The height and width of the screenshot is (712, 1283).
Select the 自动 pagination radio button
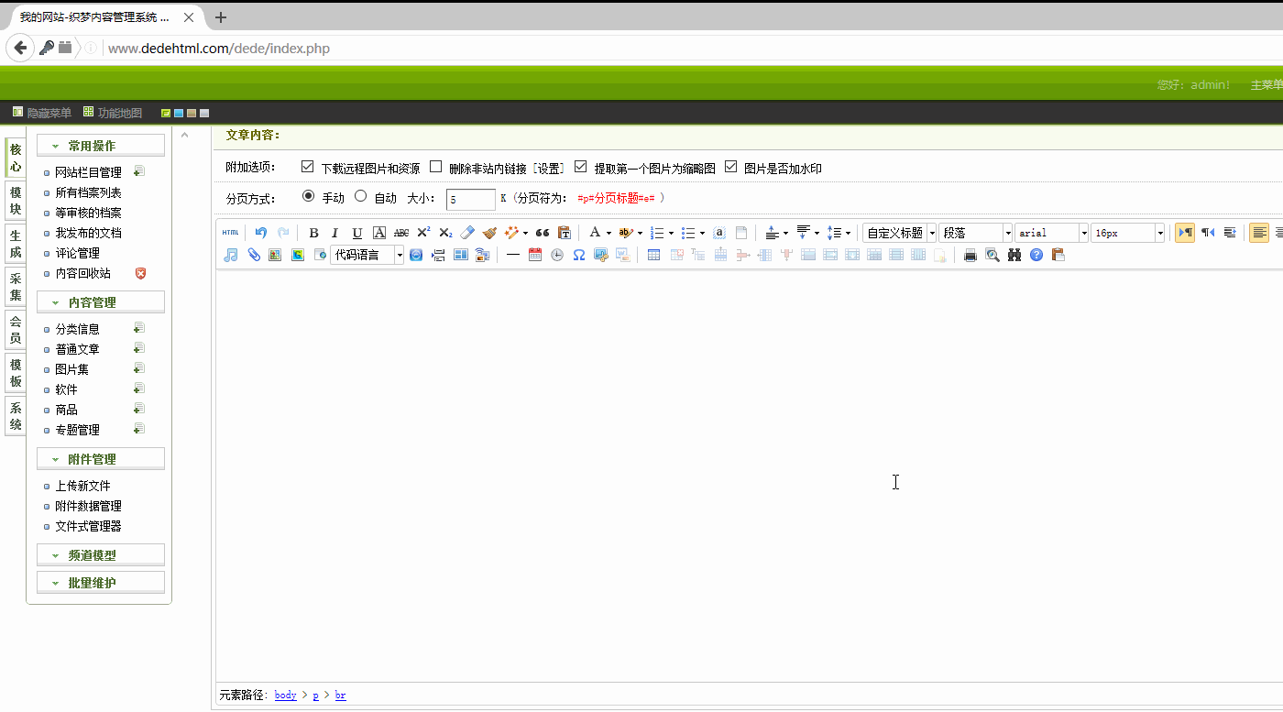[360, 196]
